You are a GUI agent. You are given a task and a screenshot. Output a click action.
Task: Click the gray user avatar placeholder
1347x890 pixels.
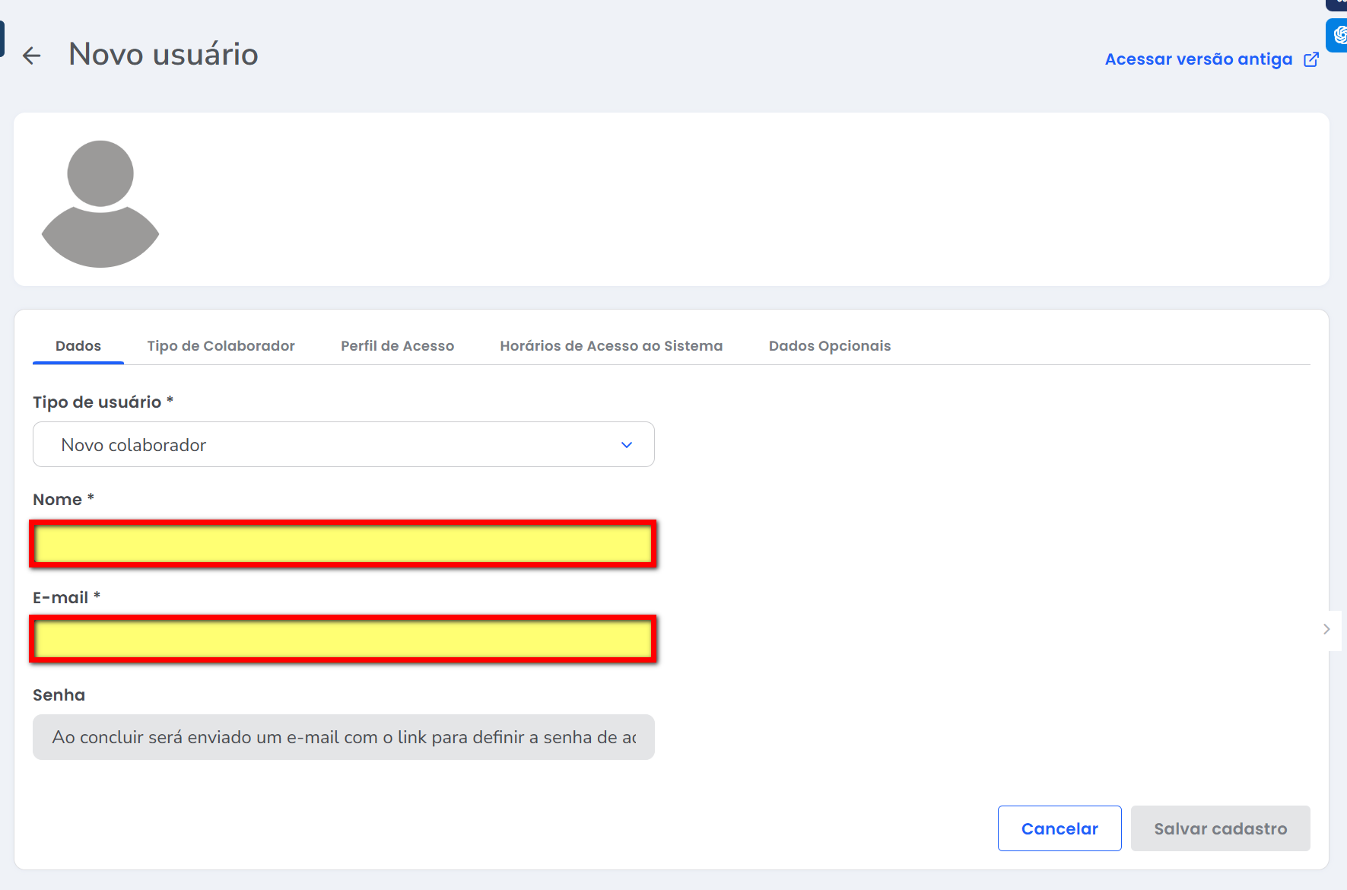[100, 203]
